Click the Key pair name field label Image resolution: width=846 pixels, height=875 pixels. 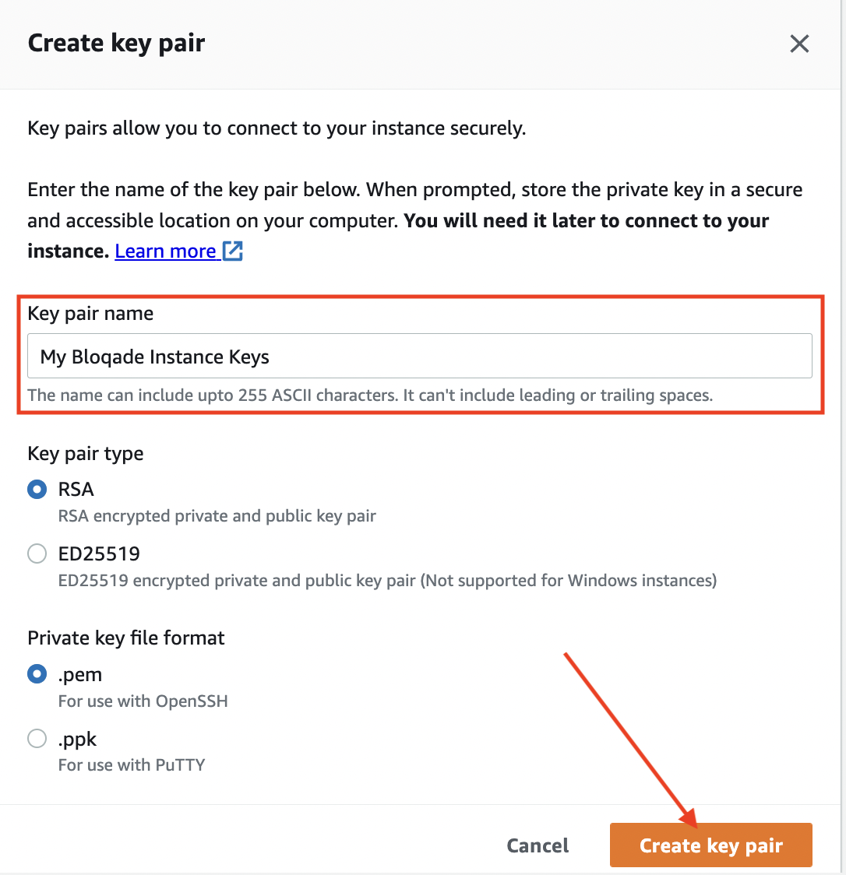[x=90, y=314]
